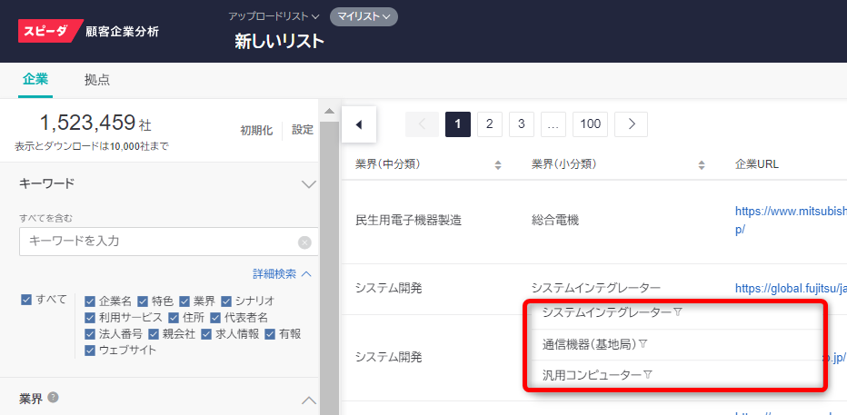Viewport: 847px width, 415px height.
Task: Collapse the side panel with the left triangle
Action: [x=358, y=124]
